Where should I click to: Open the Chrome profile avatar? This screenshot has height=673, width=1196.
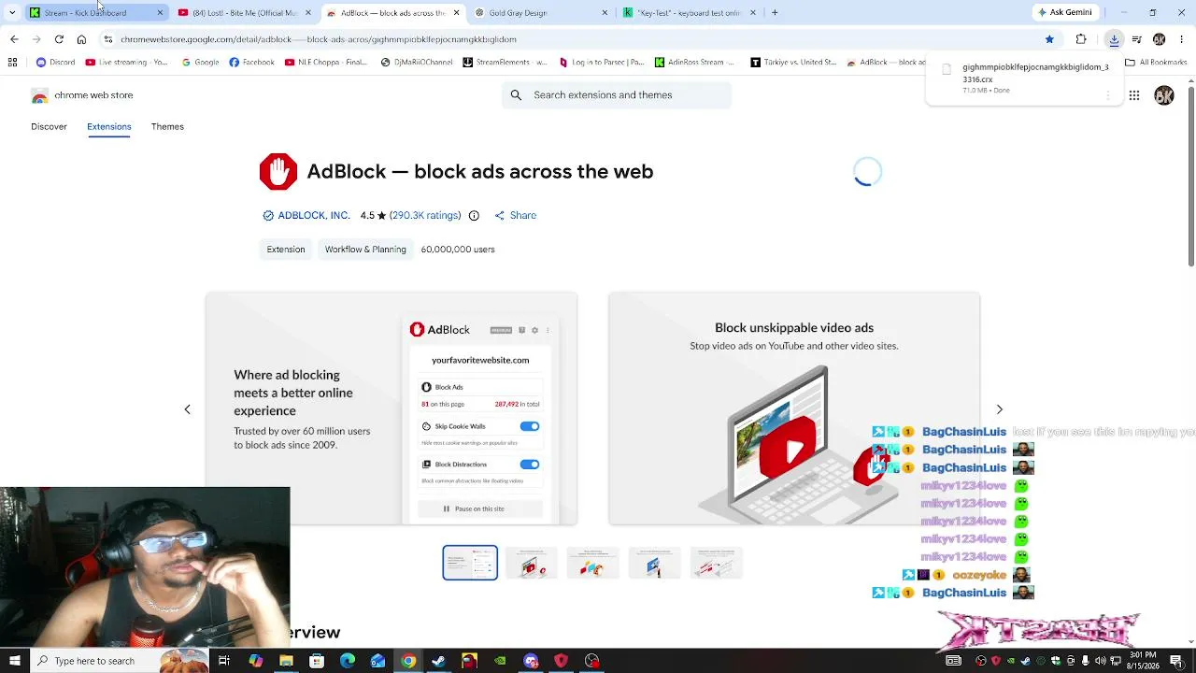(x=1159, y=39)
